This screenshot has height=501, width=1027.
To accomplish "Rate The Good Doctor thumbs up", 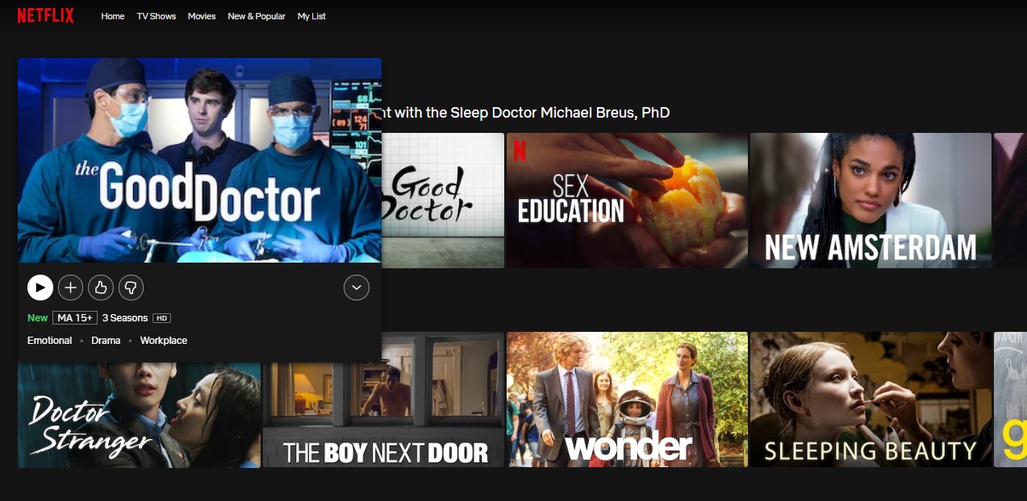I will (101, 288).
